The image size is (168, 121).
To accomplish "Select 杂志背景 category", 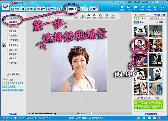I will (13, 50).
